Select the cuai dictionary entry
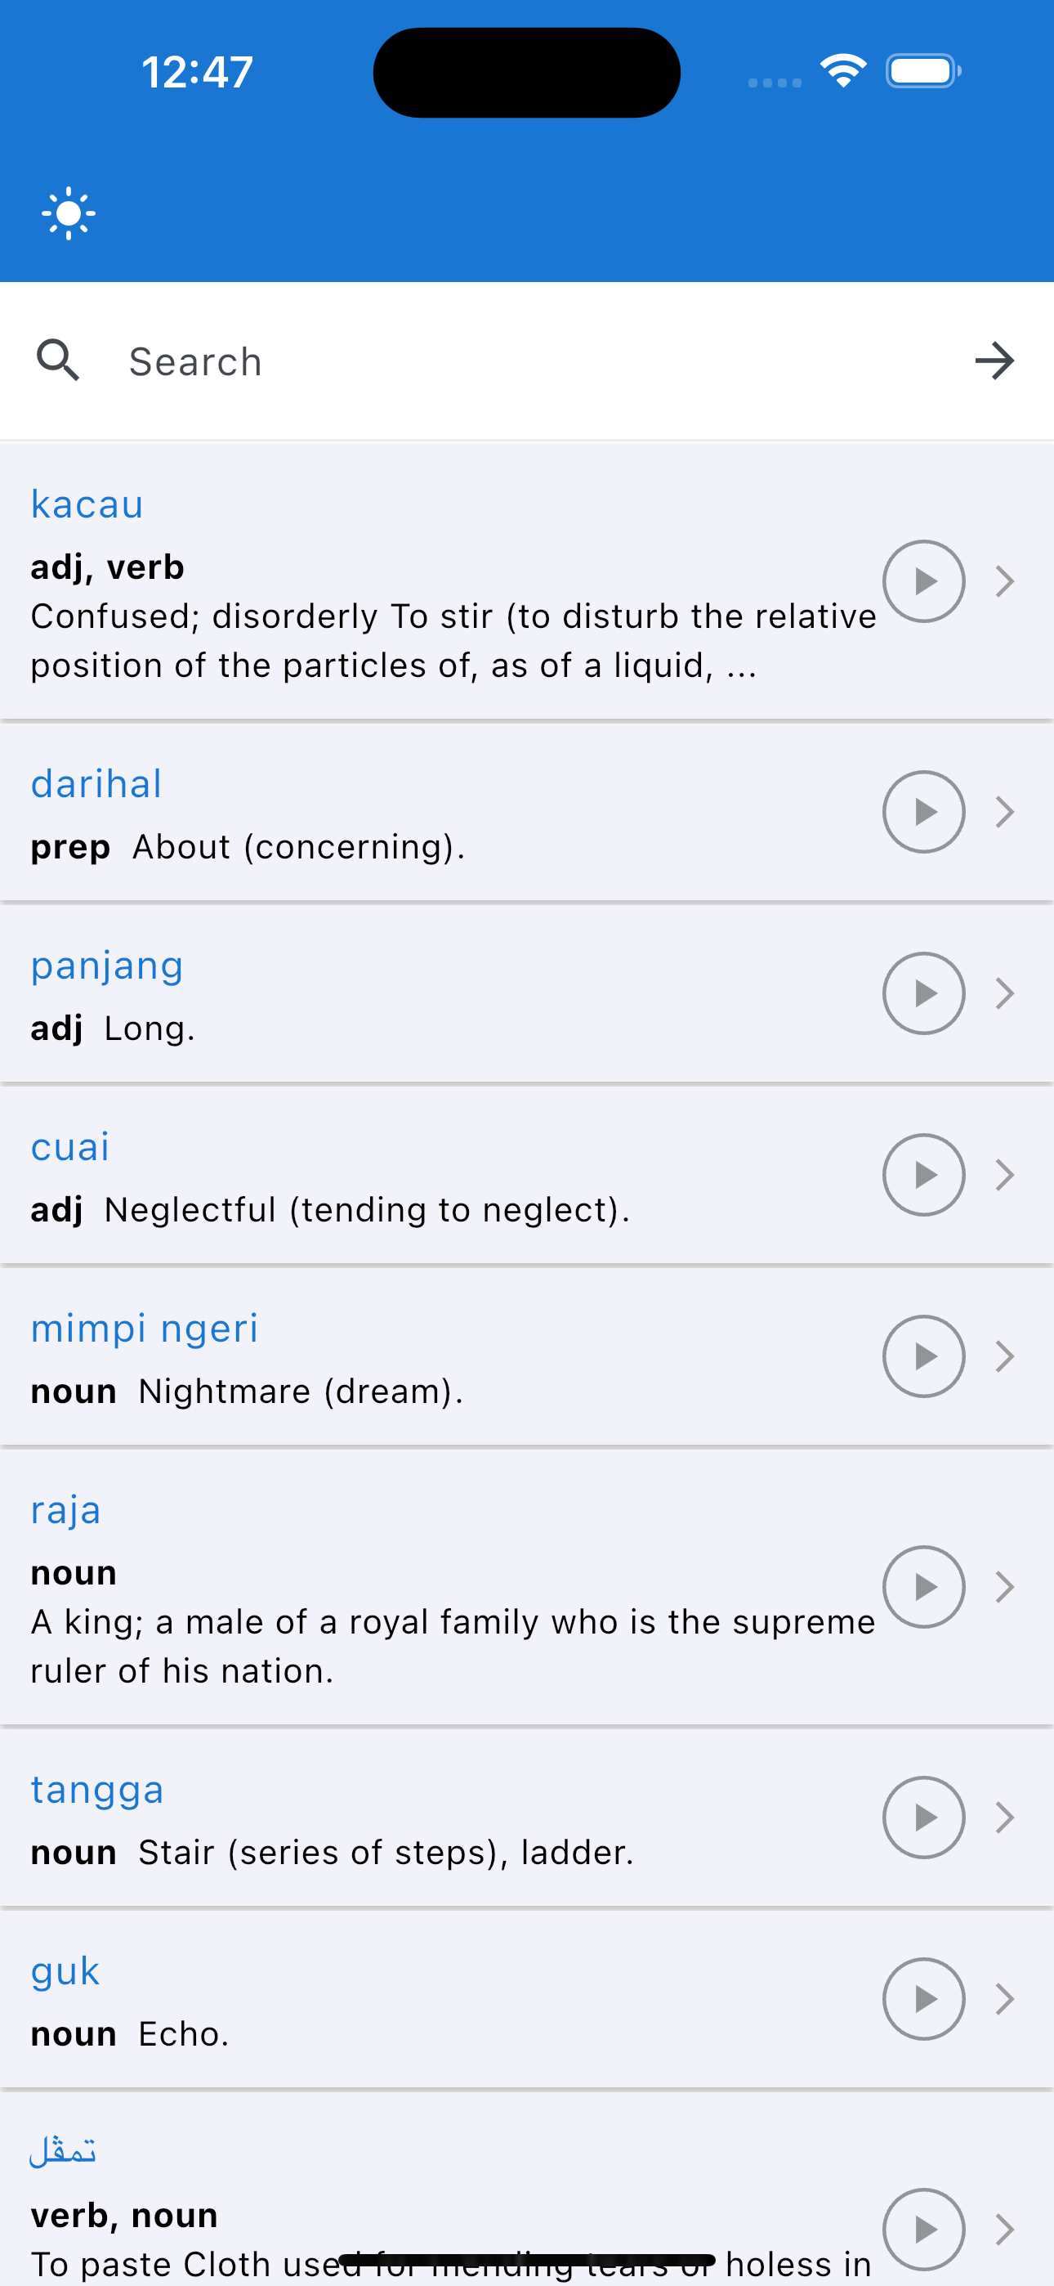Viewport: 1054px width, 2286px height. [527, 1175]
